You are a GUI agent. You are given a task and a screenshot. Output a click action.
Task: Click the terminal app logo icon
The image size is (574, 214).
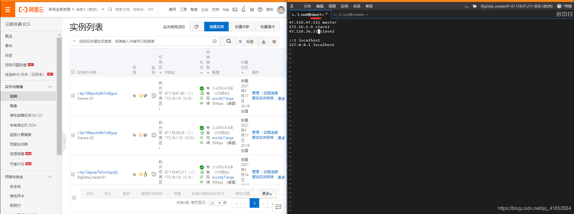[292, 6]
